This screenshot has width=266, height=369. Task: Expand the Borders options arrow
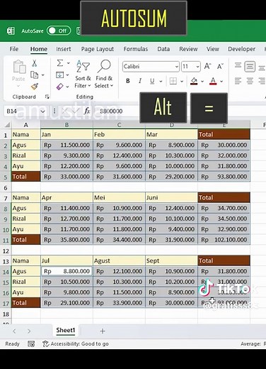pyautogui.click(x=182, y=82)
